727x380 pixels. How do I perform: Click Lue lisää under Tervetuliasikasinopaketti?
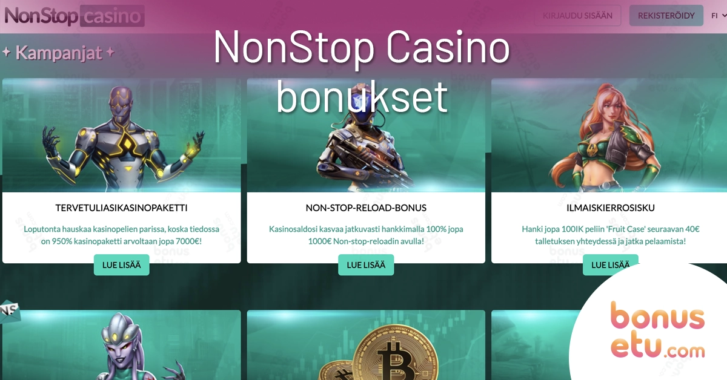121,264
